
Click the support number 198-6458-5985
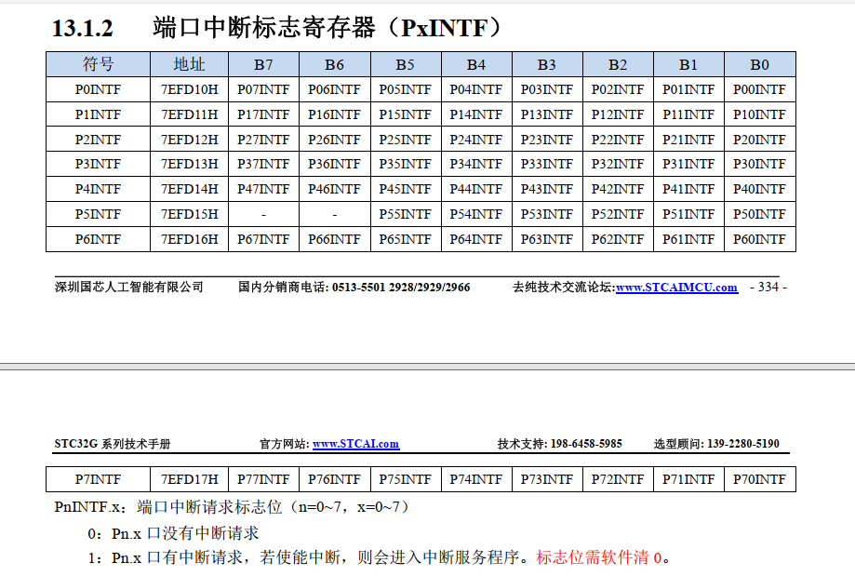pos(586,444)
